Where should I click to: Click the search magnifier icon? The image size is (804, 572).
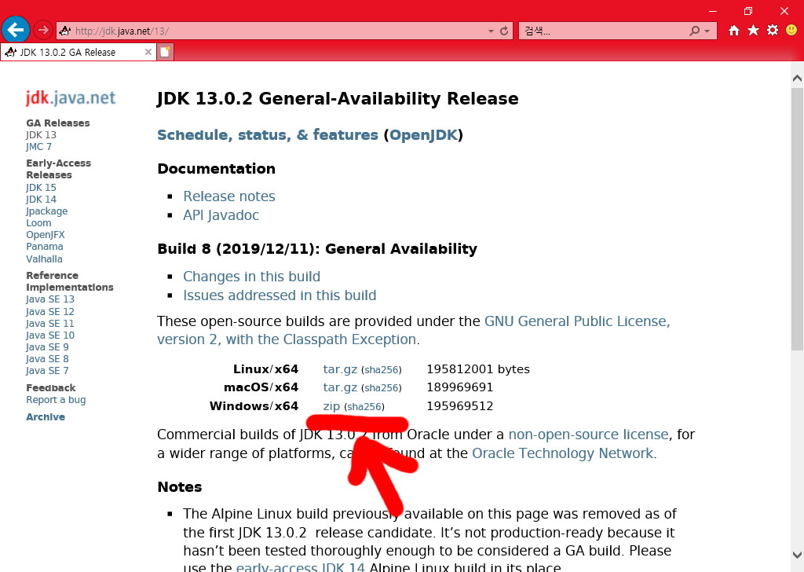coord(694,31)
